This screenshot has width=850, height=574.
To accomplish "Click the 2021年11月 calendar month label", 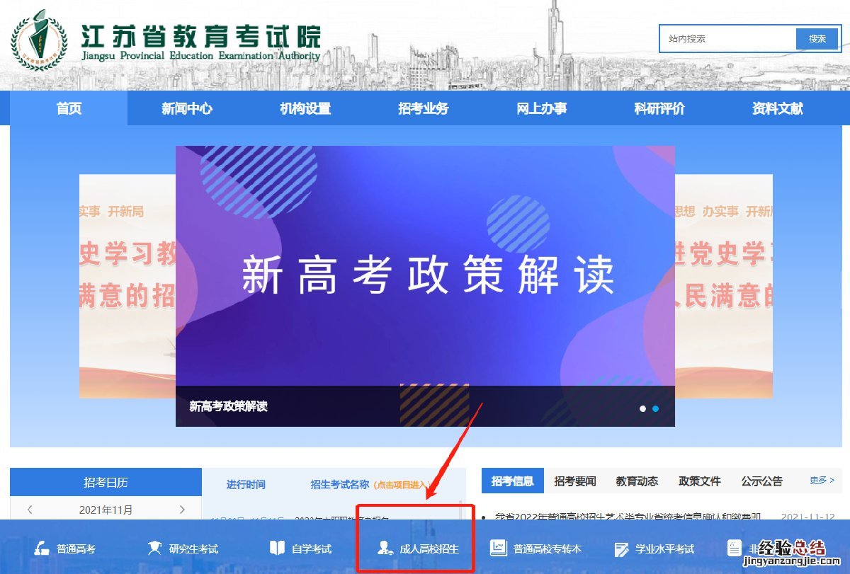I will click(106, 510).
